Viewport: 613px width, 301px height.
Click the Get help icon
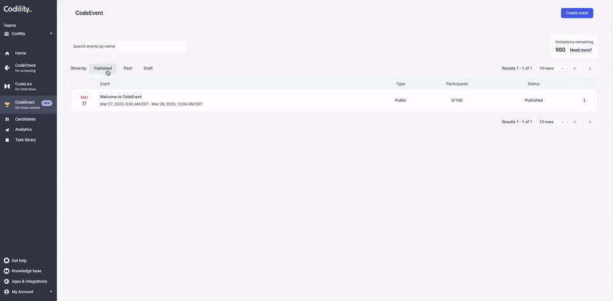tap(6, 260)
